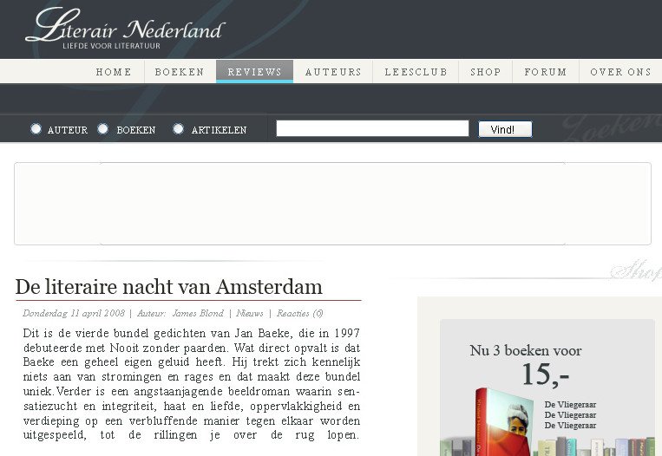This screenshot has width=662, height=456.
Task: Open the AUTEURS section
Action: [333, 72]
